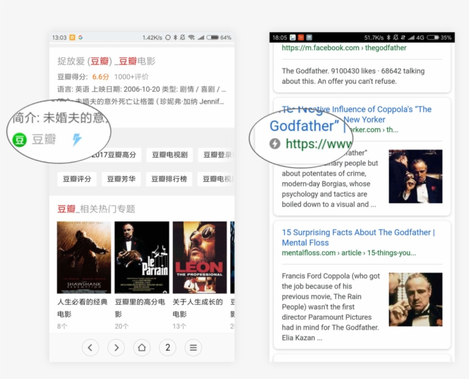
Task: Open the m.facebook.com thegodfather URL
Action: 344,48
